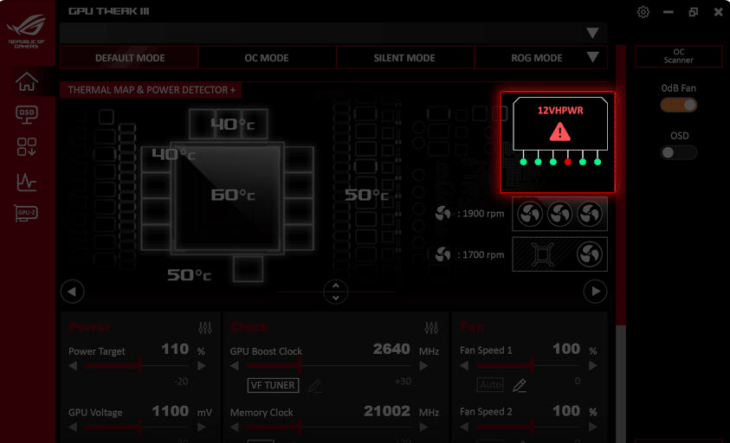This screenshot has width=730, height=443.
Task: Restore down the GPU Tweak III window
Action: pyautogui.click(x=694, y=12)
